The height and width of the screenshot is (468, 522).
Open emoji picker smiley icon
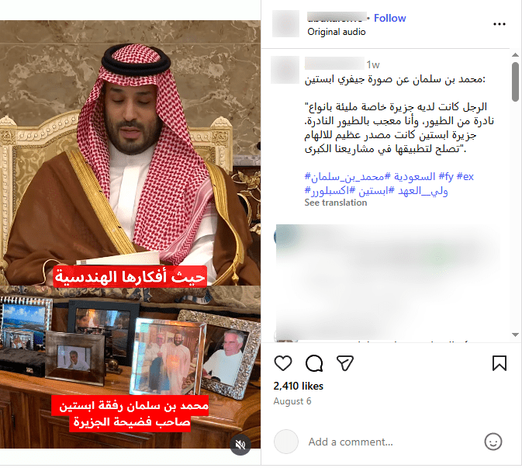click(x=493, y=442)
